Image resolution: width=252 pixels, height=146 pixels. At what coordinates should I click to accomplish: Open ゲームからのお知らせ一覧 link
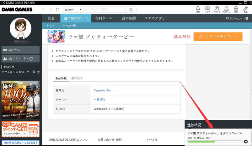pos(21,72)
